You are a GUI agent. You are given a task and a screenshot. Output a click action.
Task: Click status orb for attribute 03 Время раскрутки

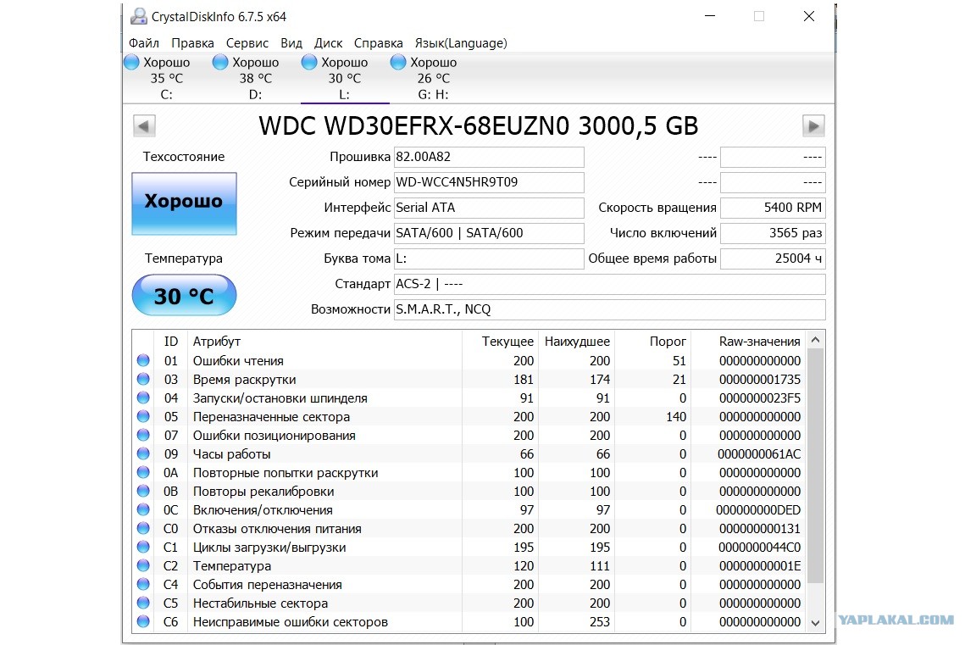tap(143, 379)
